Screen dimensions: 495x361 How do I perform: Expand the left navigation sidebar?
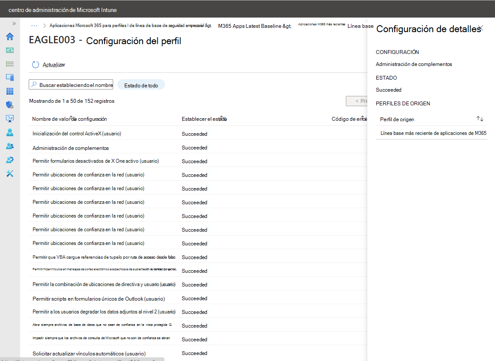[14, 24]
